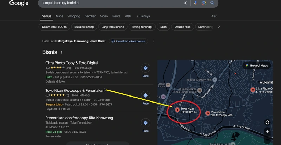Click phone number 0896-0457-5675
The width and height of the screenshot is (281, 145).
75,132
